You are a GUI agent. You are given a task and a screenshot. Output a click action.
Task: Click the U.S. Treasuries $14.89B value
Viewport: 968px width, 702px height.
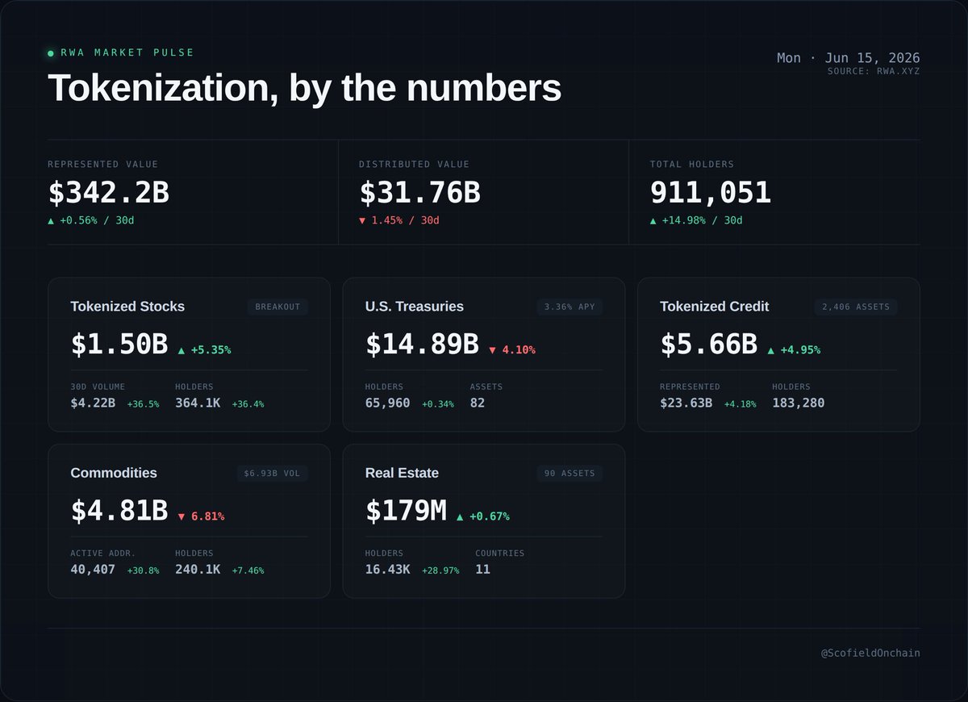(x=422, y=345)
